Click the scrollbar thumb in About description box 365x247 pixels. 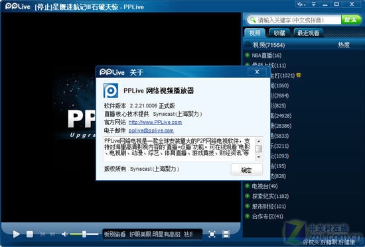coord(259,149)
